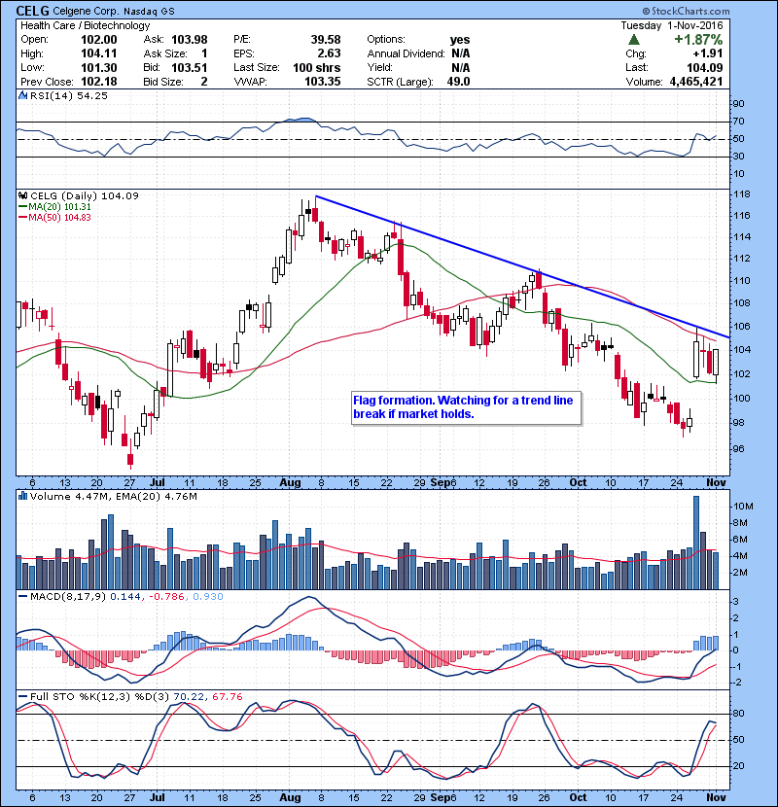Click the green up-arrow triangle near +1.87%
Viewport: 778px width, 807px height.
click(634, 40)
